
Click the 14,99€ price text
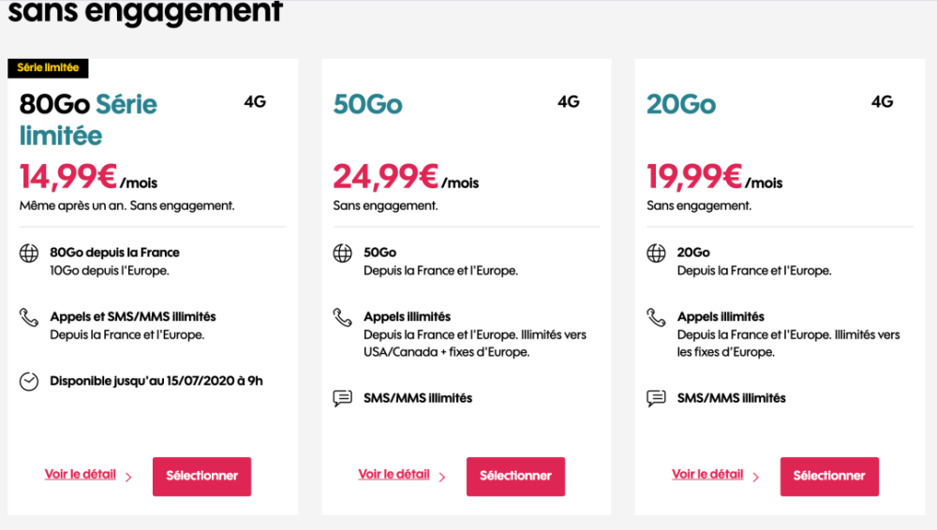[67, 177]
